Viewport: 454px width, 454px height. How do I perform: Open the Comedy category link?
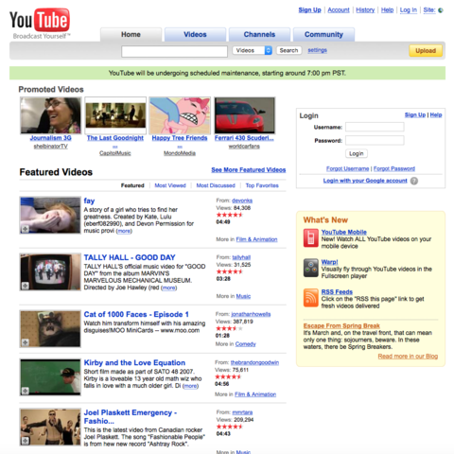click(x=245, y=344)
